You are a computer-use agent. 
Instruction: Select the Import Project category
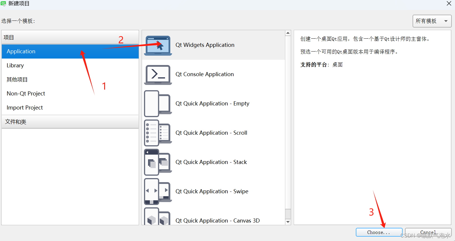70,107
